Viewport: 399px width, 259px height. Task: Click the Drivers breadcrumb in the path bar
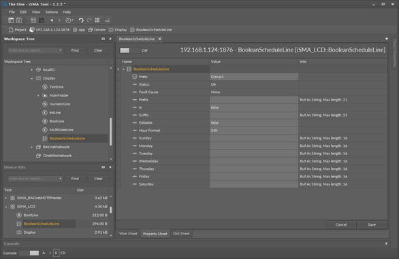click(x=97, y=30)
